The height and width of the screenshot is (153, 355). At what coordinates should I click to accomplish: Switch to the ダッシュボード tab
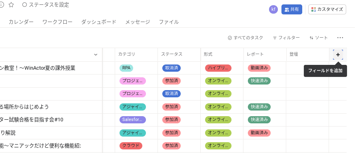[x=99, y=22]
